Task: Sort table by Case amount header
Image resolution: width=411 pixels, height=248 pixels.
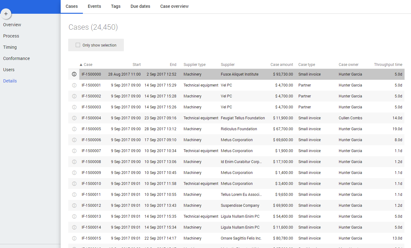Action: (282, 65)
